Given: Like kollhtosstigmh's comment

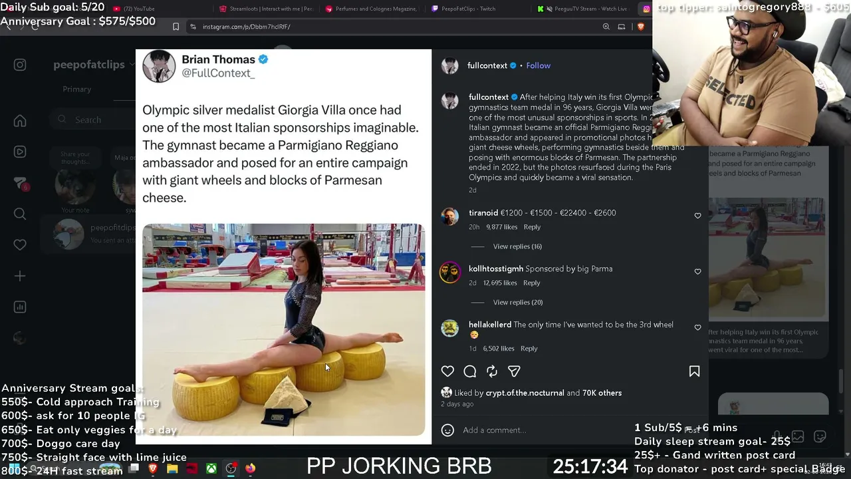Looking at the screenshot, I should [697, 271].
